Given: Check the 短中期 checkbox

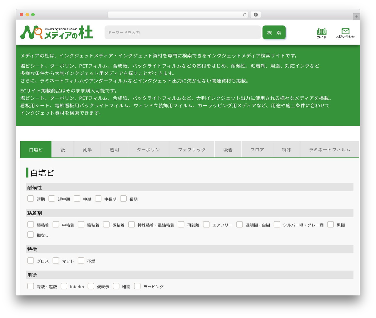Looking at the screenshot, I should (x=52, y=199).
